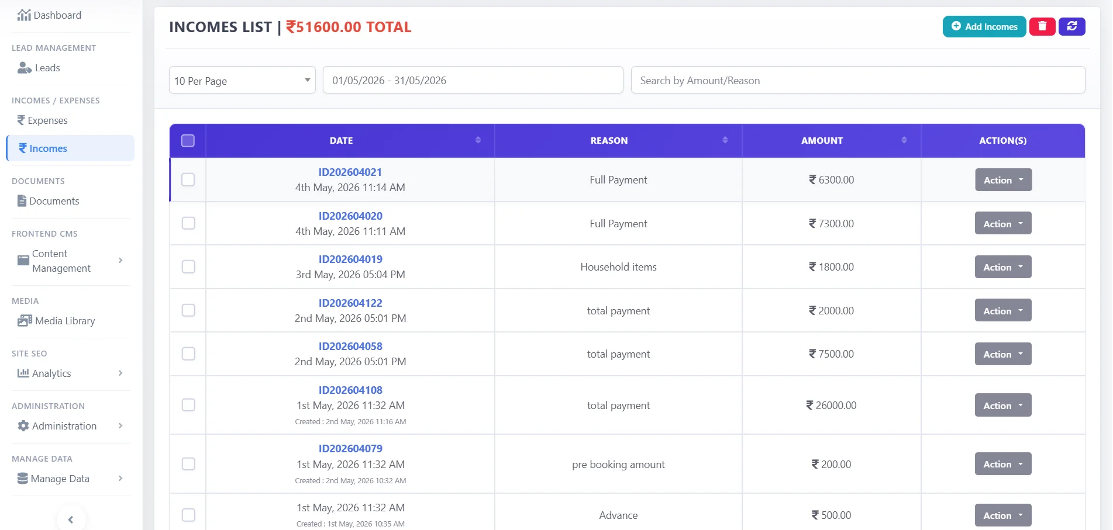Click the Add Incomes button
The height and width of the screenshot is (530, 1113).
point(984,26)
